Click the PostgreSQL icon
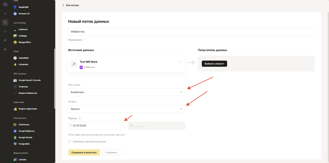The image size is (329, 163). (x=15, y=144)
